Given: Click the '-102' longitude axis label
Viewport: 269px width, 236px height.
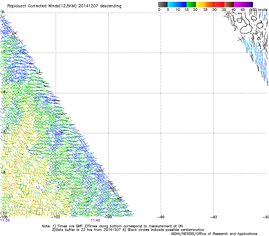Looking at the screenshot, I should [x=56, y=217].
